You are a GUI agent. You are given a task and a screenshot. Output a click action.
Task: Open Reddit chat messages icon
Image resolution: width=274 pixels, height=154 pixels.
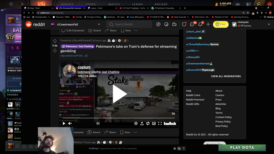[x=192, y=24]
